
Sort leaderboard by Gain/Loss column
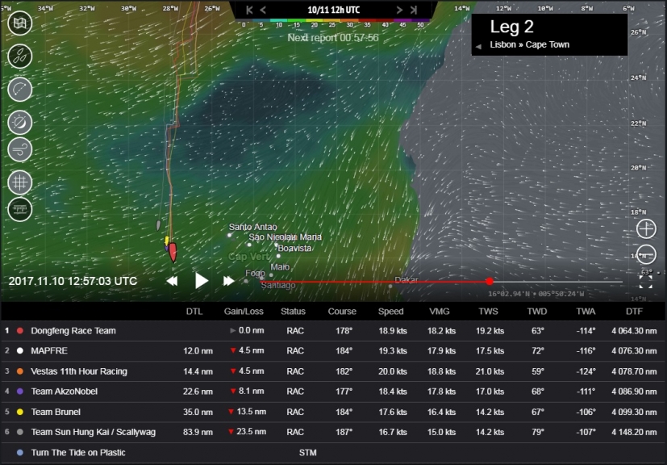pos(244,312)
